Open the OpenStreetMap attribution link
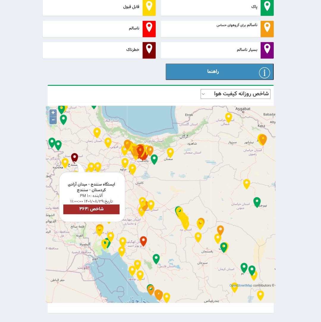Image resolution: width=321 pixels, height=322 pixels. [240, 285]
